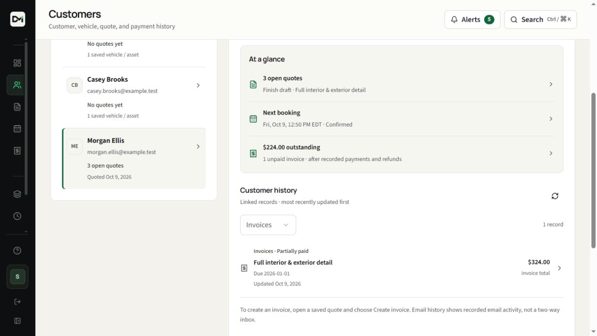Open Alerts with 5 notifications
Viewport: 597px width, 336px height.
pos(472,19)
